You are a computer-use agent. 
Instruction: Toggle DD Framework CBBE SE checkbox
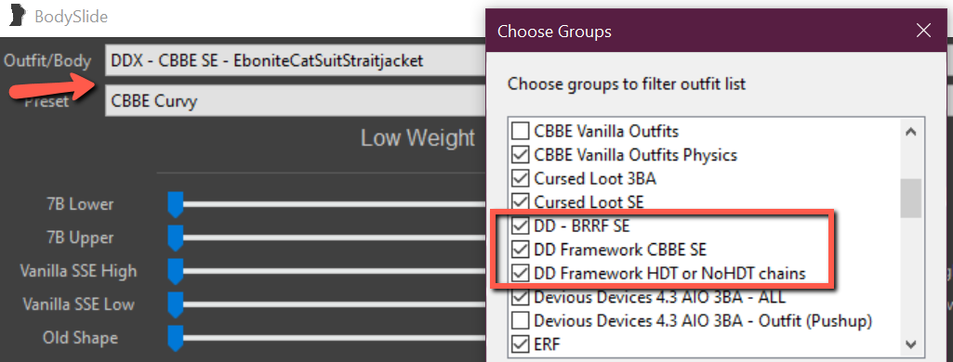520,250
